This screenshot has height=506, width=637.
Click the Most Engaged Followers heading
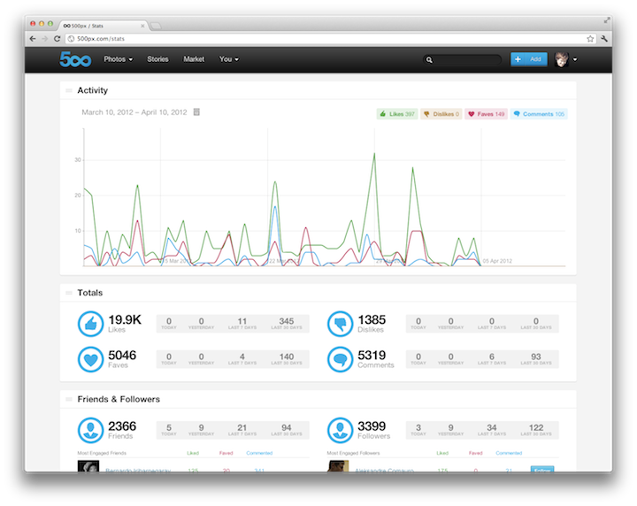[x=353, y=453]
